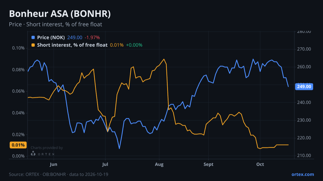Click the 240.00 right axis label
The width and height of the screenshot is (323, 181).
pos(304,102)
